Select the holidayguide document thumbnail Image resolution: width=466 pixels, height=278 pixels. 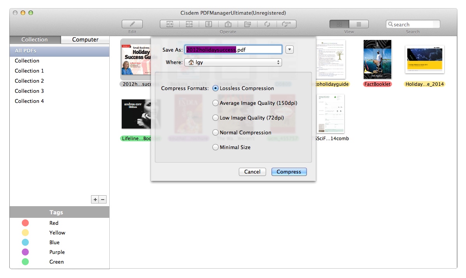click(331, 59)
